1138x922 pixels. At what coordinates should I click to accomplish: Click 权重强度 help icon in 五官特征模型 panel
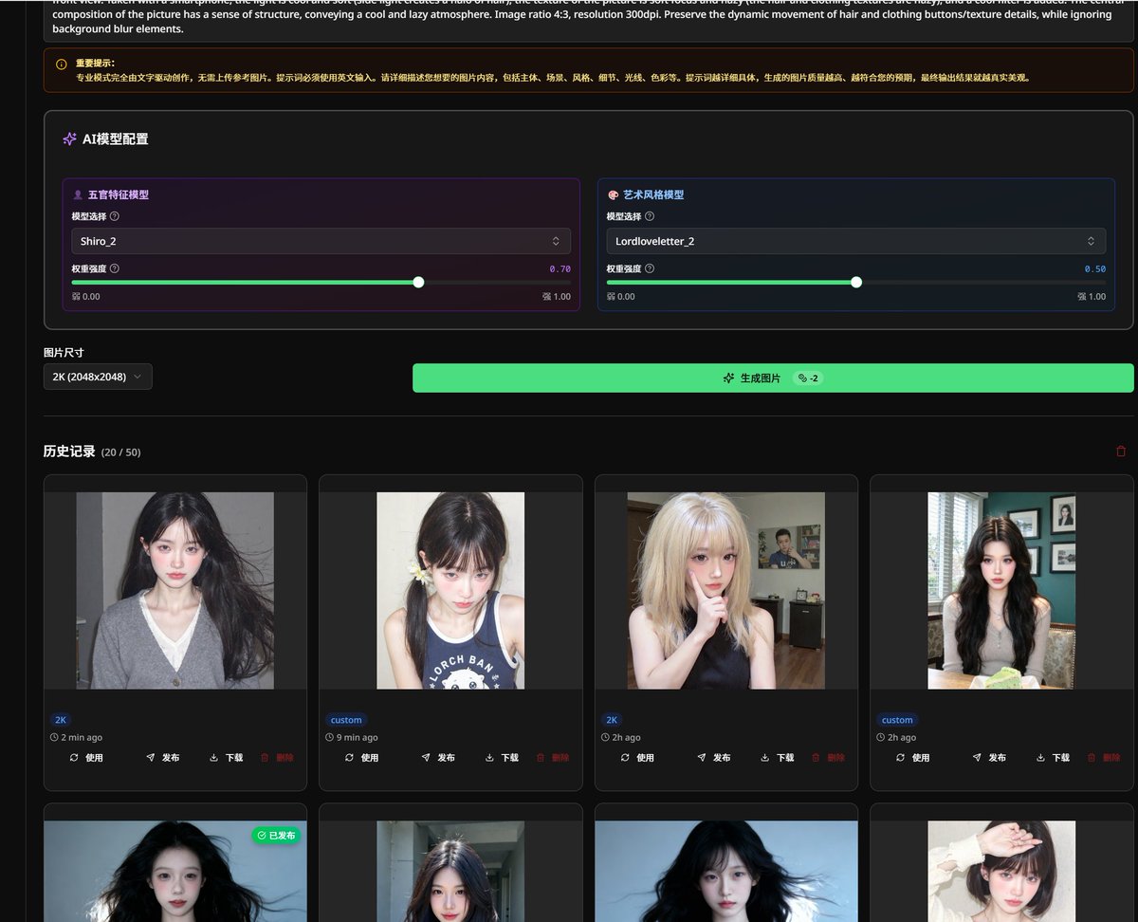point(115,268)
